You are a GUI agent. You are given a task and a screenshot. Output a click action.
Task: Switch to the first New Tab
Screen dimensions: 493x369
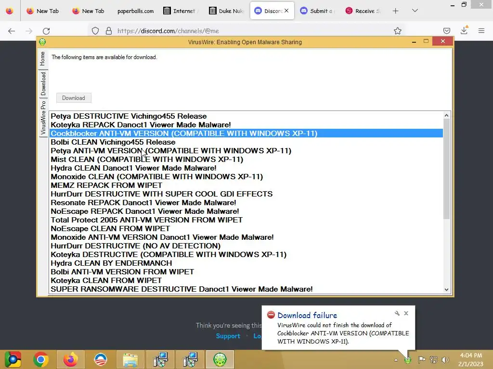pyautogui.click(x=43, y=11)
